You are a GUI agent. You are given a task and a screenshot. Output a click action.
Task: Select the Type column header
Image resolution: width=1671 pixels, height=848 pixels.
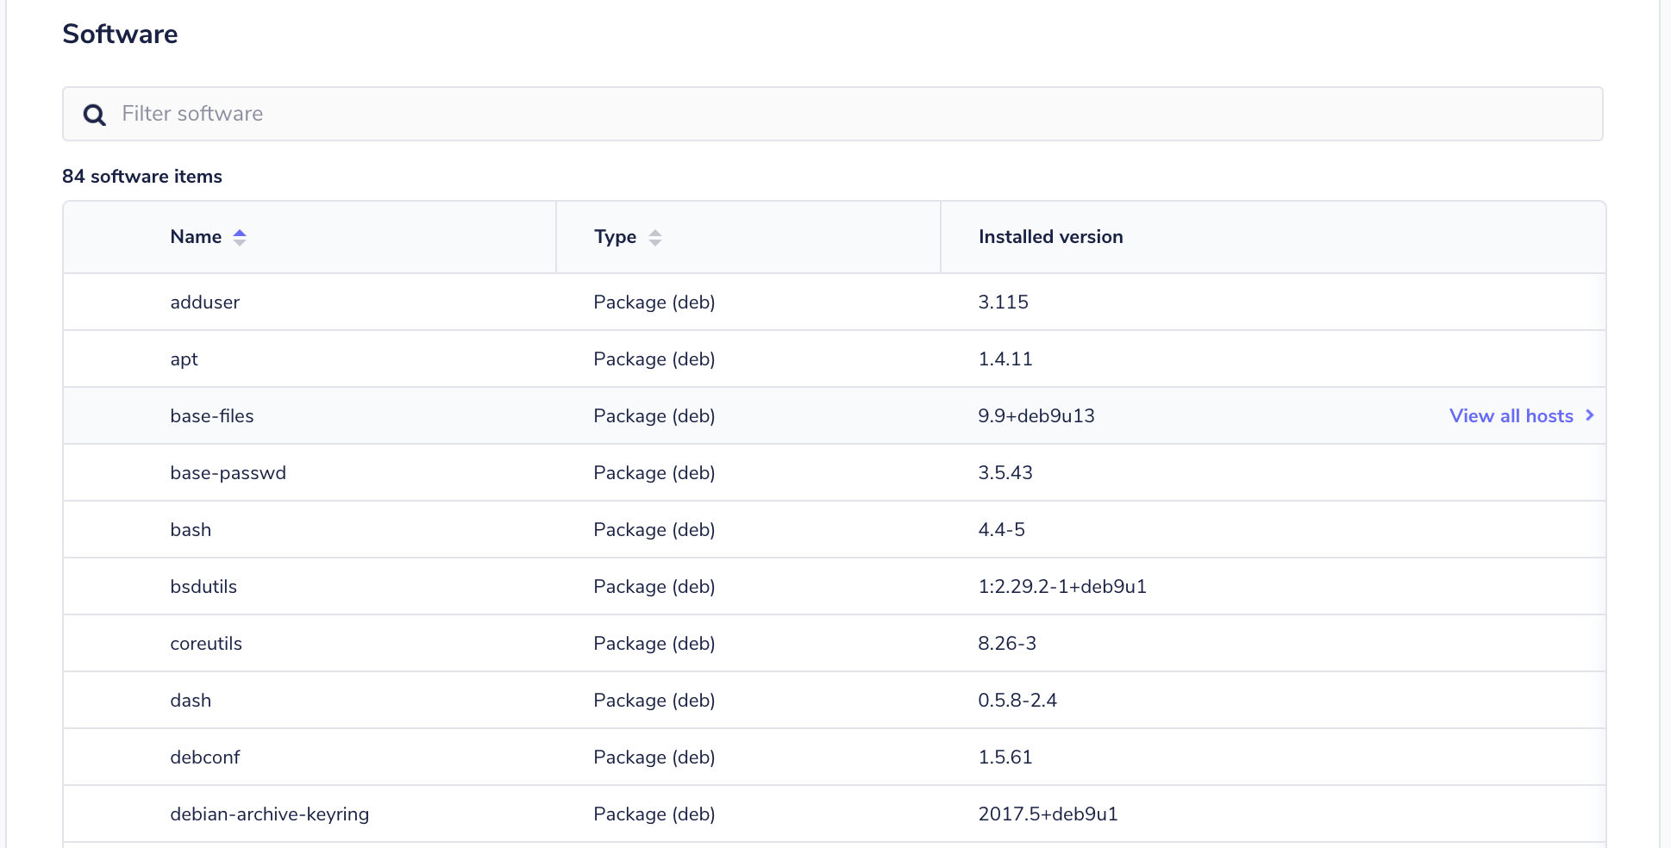coord(614,236)
